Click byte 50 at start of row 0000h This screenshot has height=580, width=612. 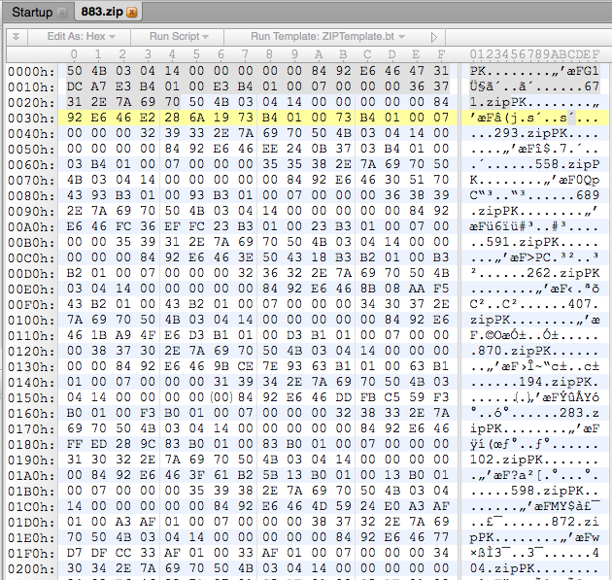coord(74,71)
